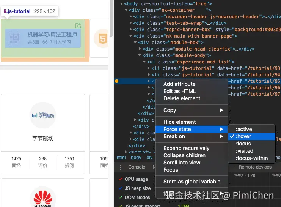Enable the :visited forced state
This screenshot has width=281, height=207.
[251, 151]
